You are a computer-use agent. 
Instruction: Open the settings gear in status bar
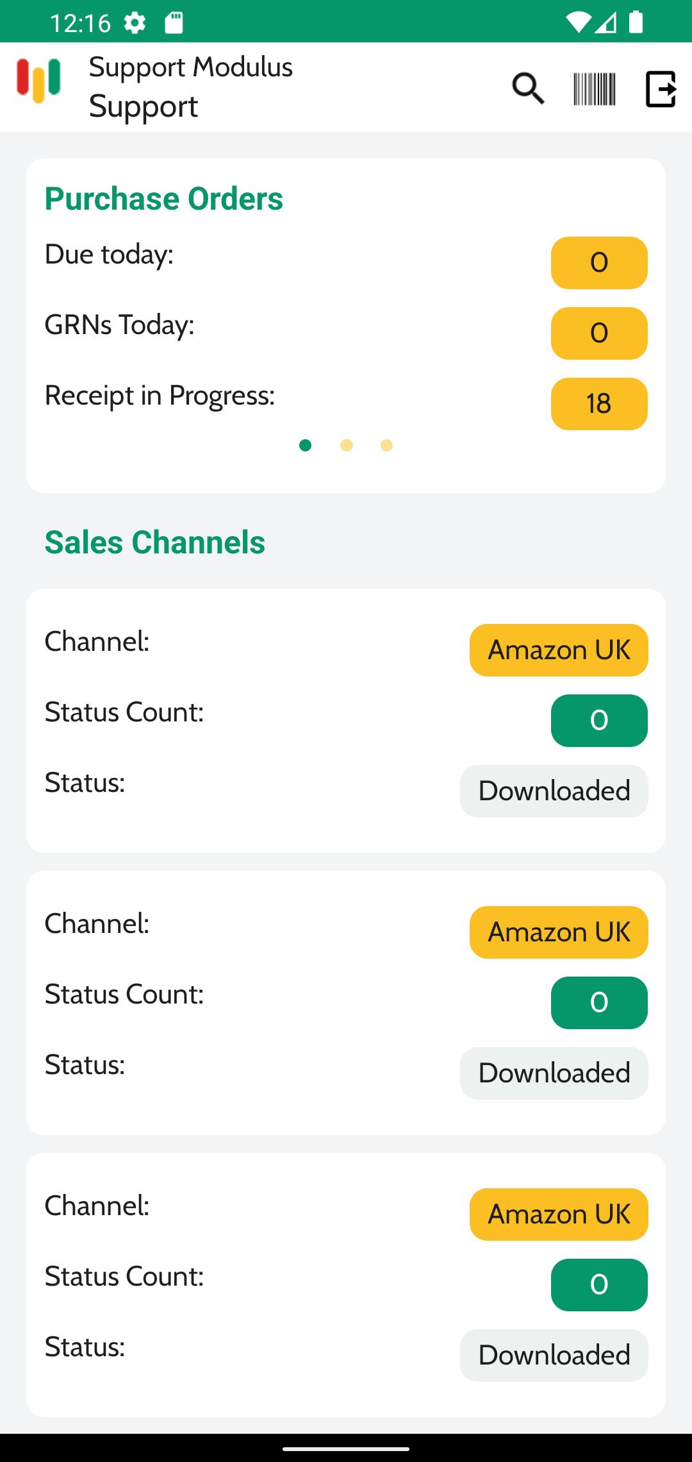tap(135, 23)
